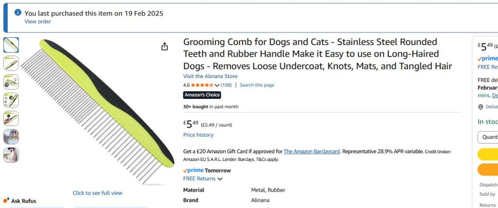Screen dimensions: 498x208
Task: Select the first comb thumbnail image
Action: coord(11,45)
